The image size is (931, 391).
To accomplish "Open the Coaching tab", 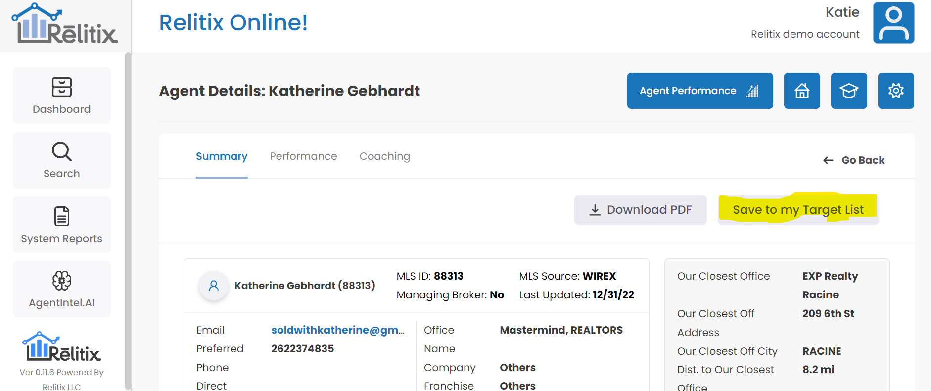I will [x=384, y=156].
